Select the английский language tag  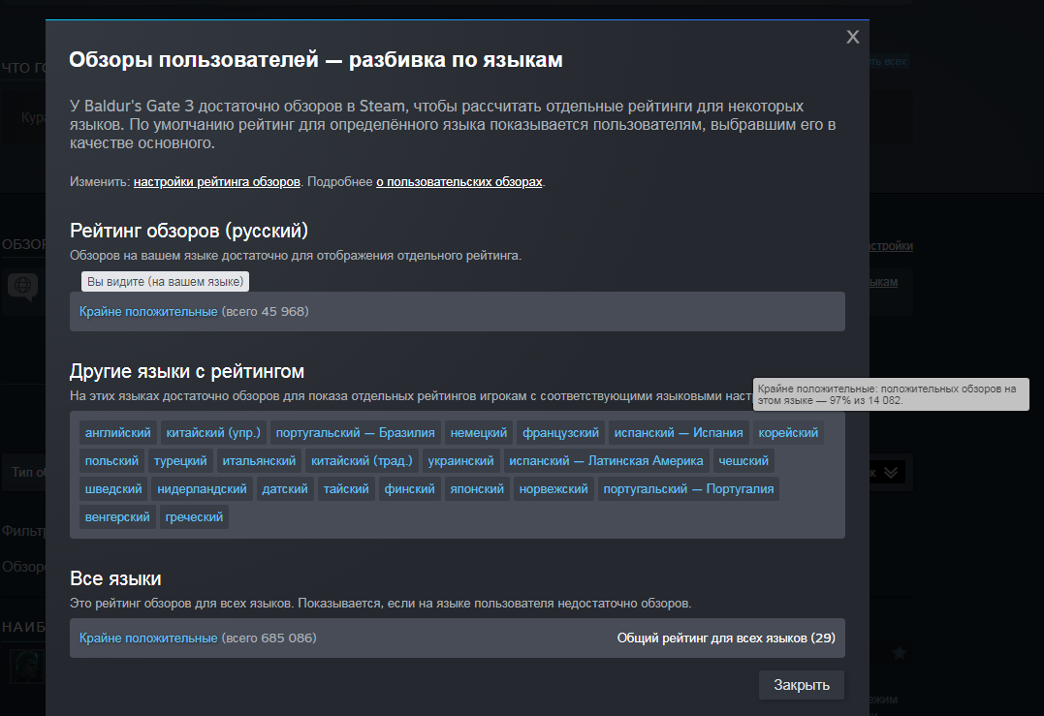pyautogui.click(x=117, y=432)
